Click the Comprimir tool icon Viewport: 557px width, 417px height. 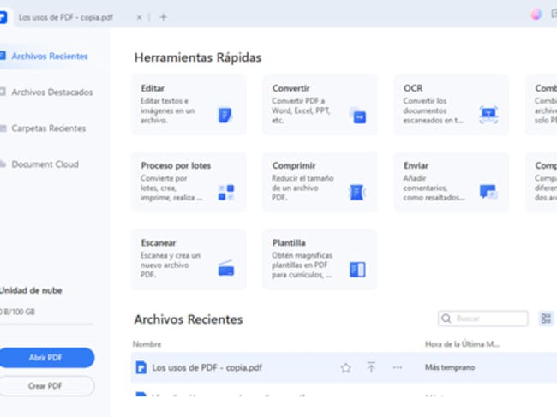(357, 192)
